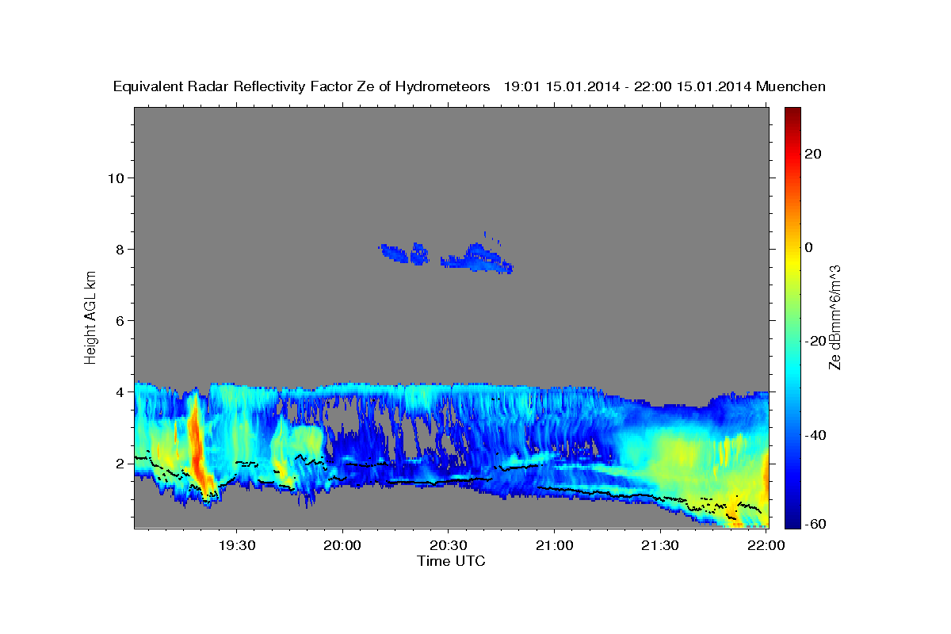Click the height tick label '6'
This screenshot has height=634, width=951.
(120, 321)
